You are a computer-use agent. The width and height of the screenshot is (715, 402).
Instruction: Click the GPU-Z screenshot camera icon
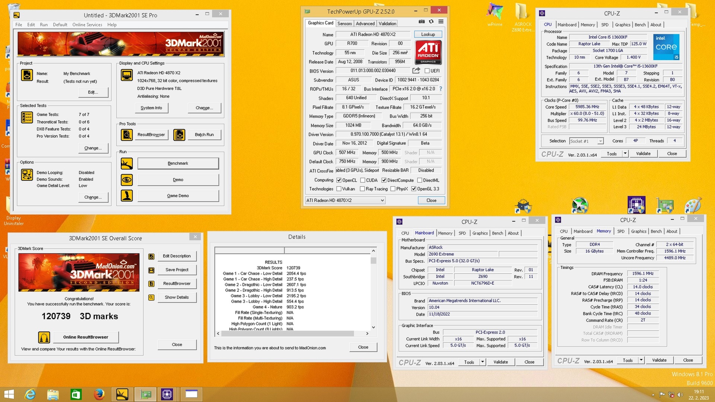click(422, 22)
